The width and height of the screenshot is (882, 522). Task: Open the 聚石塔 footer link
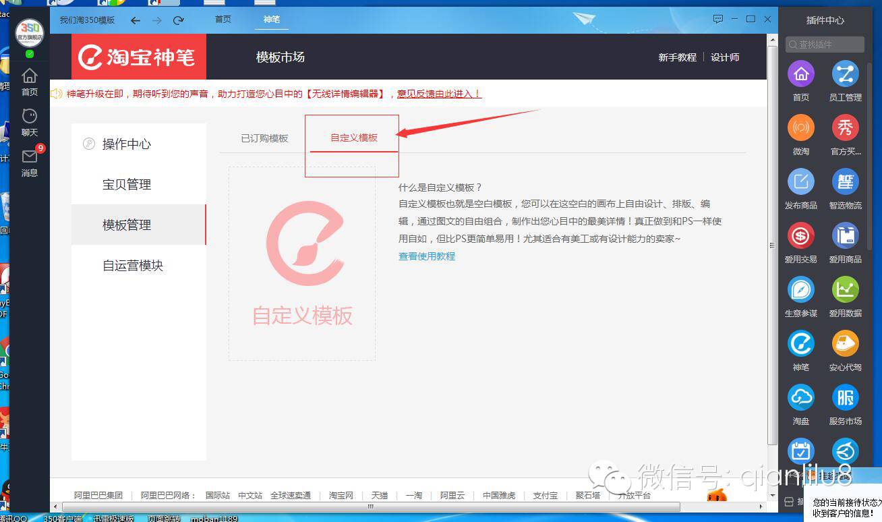[588, 495]
